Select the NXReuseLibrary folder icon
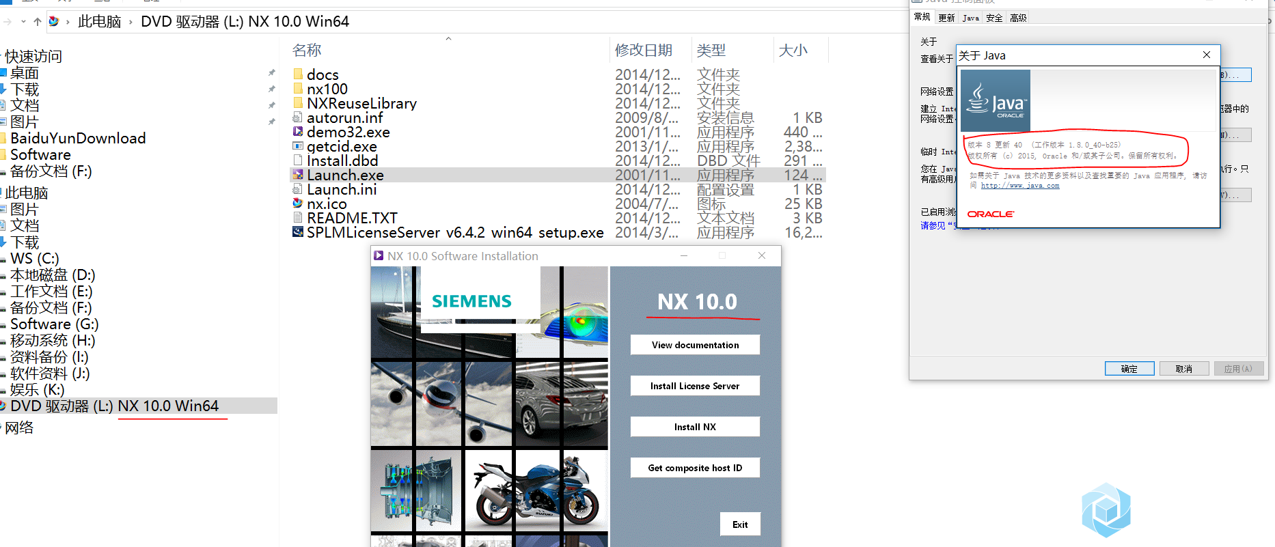Viewport: 1275px width, 547px height. click(298, 102)
